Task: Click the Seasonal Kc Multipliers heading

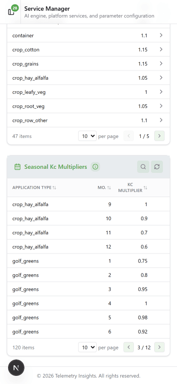Action: point(56,167)
